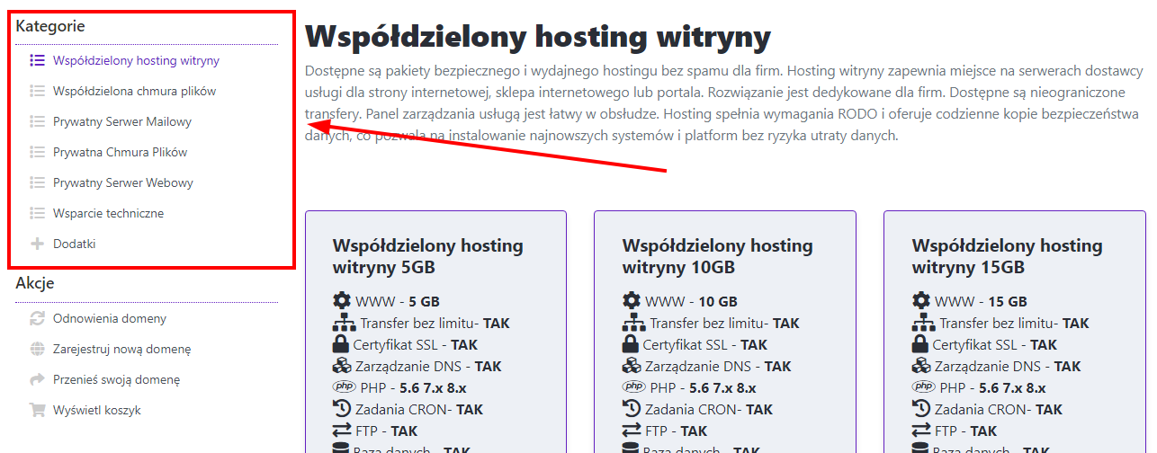1157x453 pixels.
Task: Click list icon beside Współdzielony hosting witryny
Action: pos(37,61)
